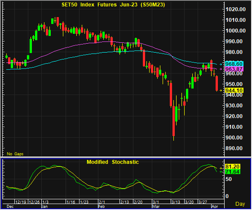Click the 1000.00 price axis label
The width and height of the screenshot is (252, 210).
coord(236,31)
